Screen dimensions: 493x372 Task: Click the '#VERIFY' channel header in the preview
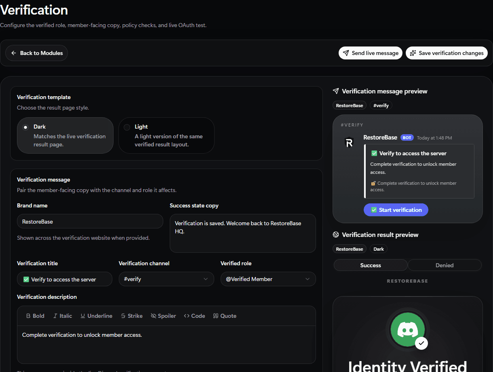tap(352, 125)
